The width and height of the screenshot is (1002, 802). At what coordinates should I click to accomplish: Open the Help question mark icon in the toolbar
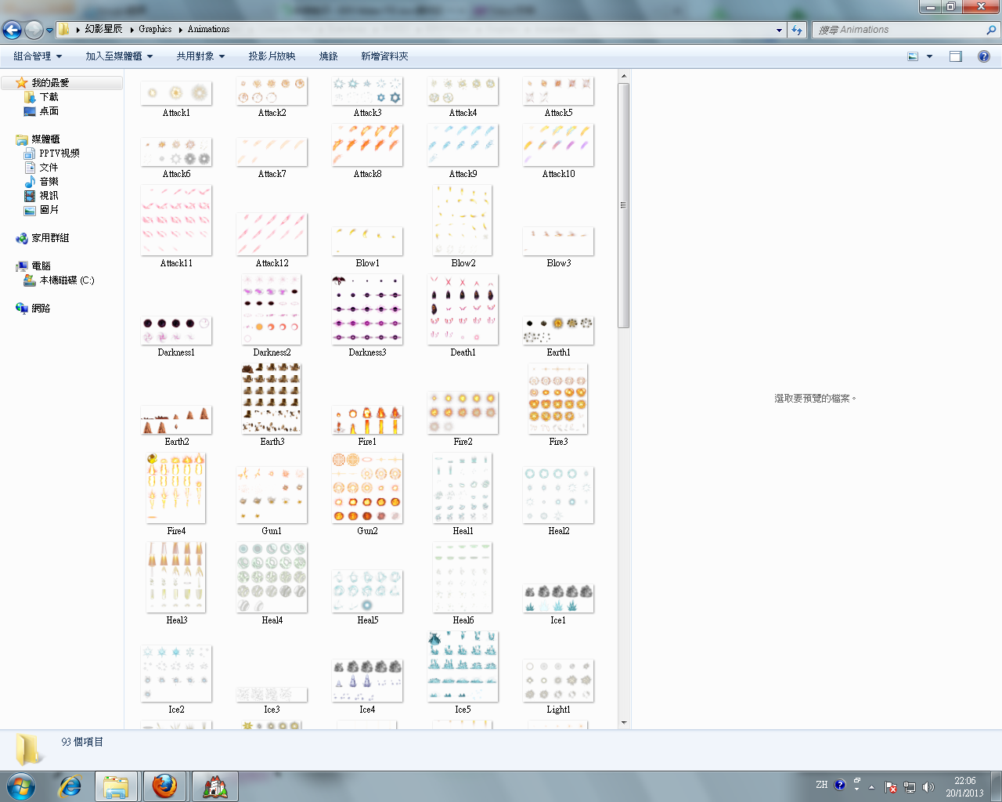click(x=984, y=56)
